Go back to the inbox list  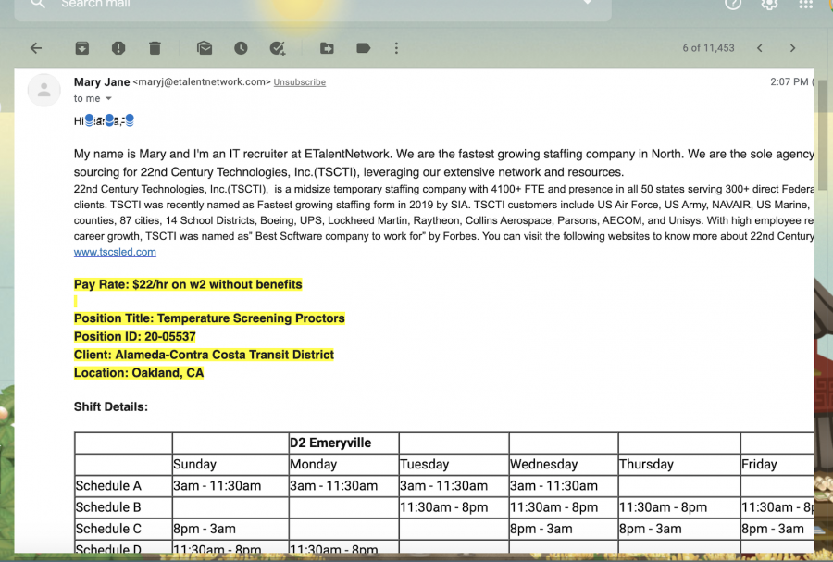(36, 48)
